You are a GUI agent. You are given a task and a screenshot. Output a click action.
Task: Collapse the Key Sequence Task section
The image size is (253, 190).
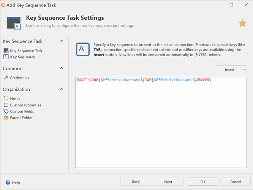62,41
